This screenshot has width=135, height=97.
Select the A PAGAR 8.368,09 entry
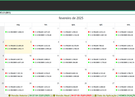(x=69, y=87)
